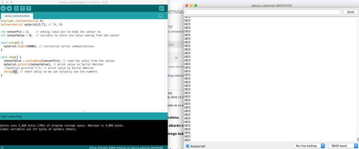The width and height of the screenshot is (359, 149).
Task: Click the Verify checkmark button in Arduino
Action: coord(3,9)
